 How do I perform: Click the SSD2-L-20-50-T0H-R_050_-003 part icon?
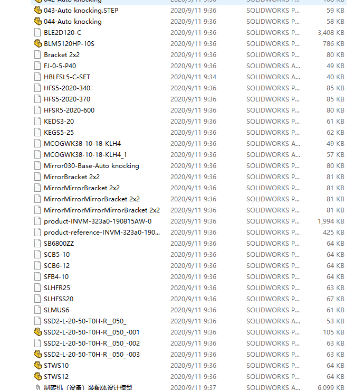tap(37, 354)
